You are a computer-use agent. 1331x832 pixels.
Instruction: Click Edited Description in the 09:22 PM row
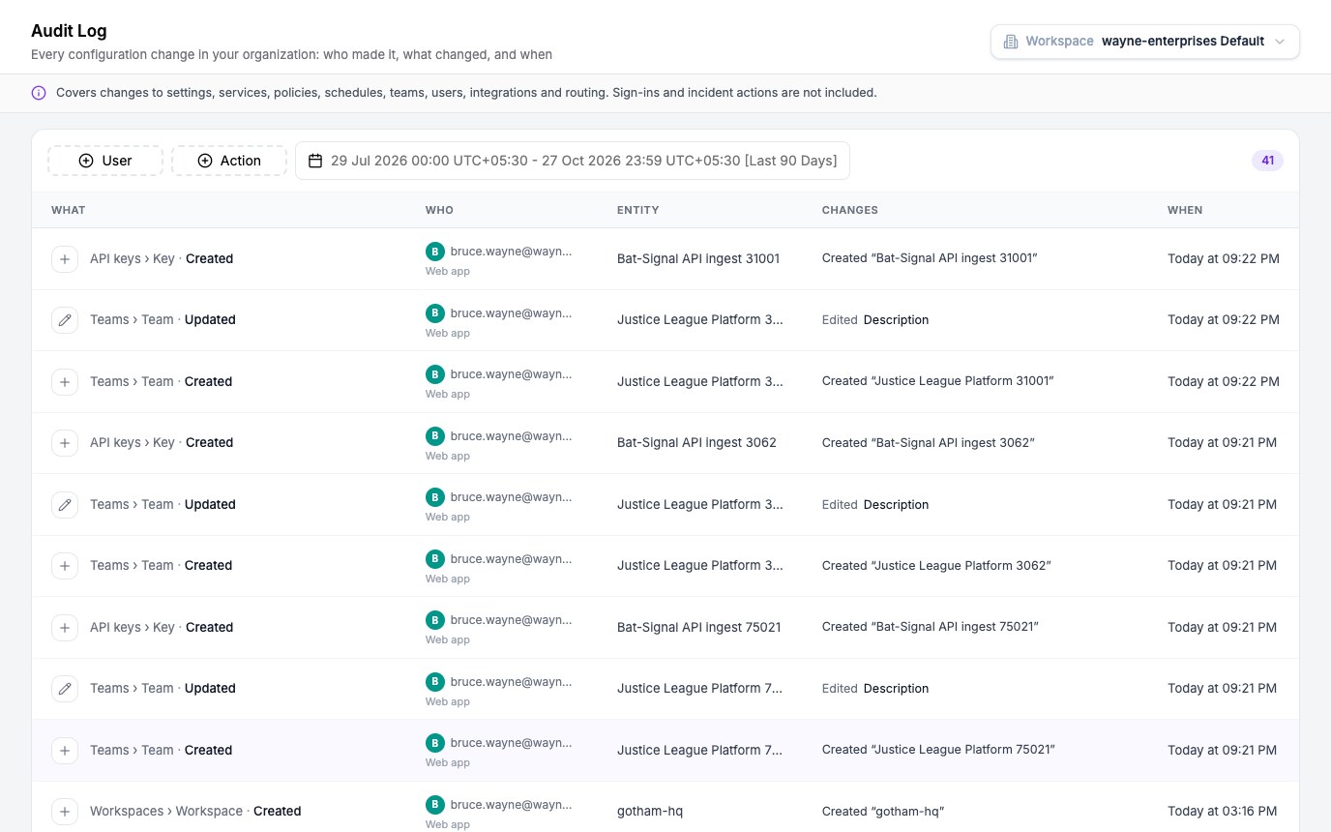click(x=875, y=319)
